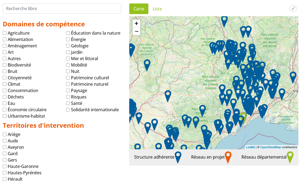Open the OpenStreetMap link
The width and height of the screenshot is (304, 182).
click(x=270, y=147)
